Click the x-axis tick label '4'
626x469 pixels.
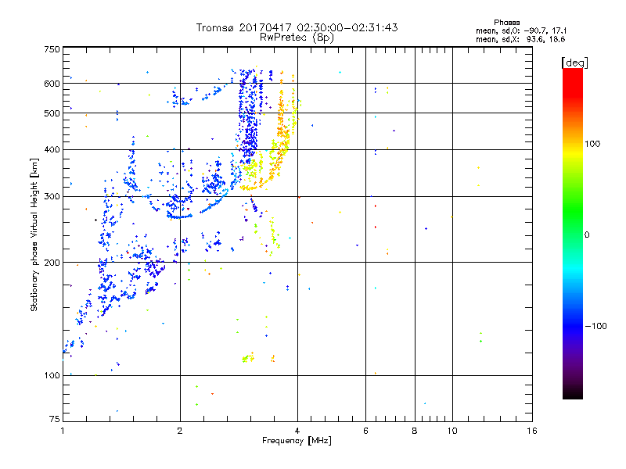click(297, 431)
